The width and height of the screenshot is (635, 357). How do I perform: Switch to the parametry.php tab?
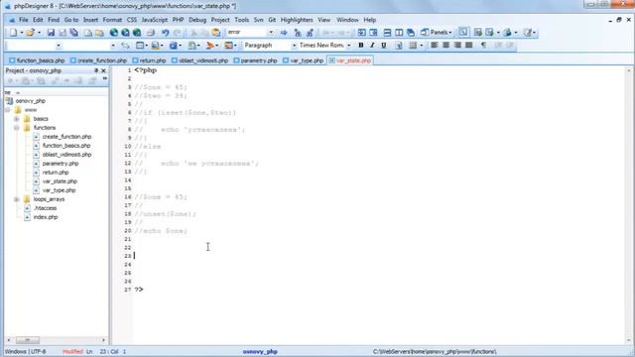point(256,60)
